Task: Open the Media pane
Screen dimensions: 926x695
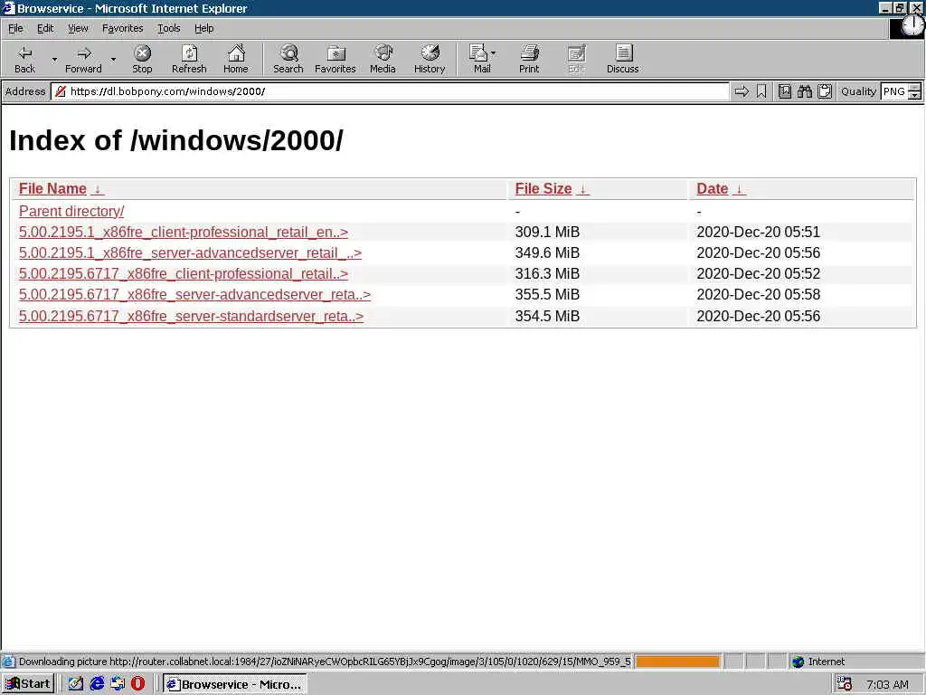Action: click(383, 59)
